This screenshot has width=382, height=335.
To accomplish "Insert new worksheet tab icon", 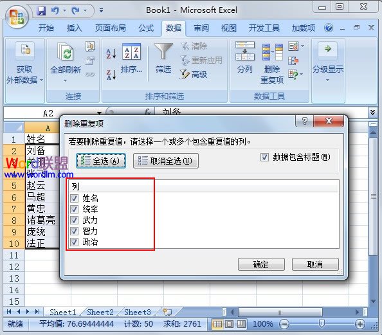I will 168,312.
